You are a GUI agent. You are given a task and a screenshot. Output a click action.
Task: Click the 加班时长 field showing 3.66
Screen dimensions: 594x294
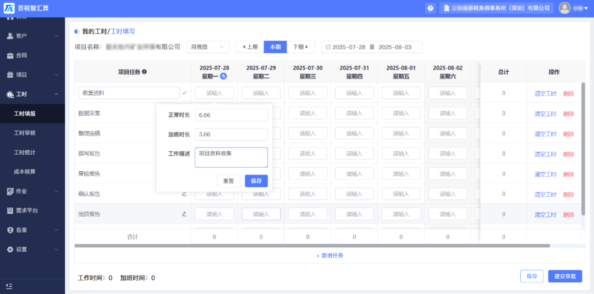[x=231, y=134]
